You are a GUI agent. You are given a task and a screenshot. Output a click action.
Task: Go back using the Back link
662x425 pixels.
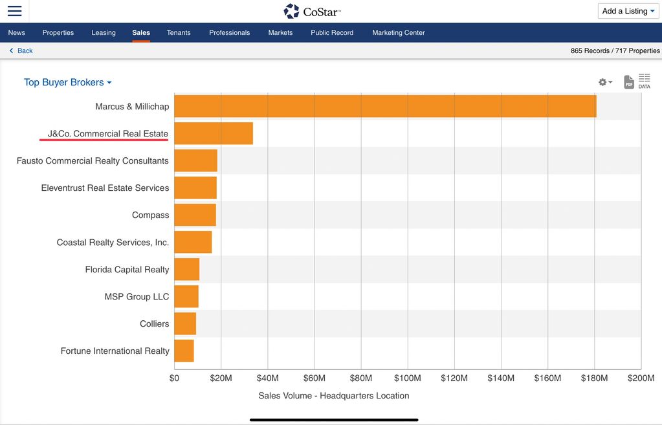pos(21,50)
